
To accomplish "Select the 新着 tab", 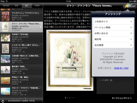I will tap(17, 6).
